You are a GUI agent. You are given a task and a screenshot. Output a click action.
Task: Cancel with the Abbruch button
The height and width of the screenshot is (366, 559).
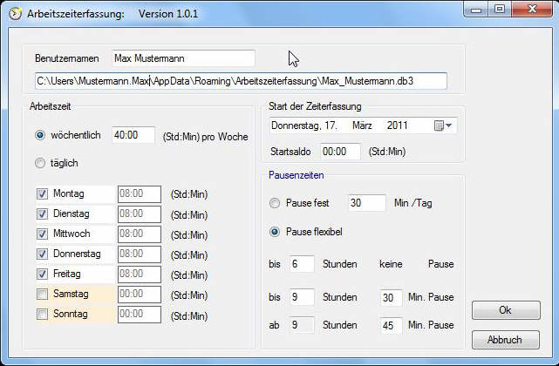tap(506, 340)
